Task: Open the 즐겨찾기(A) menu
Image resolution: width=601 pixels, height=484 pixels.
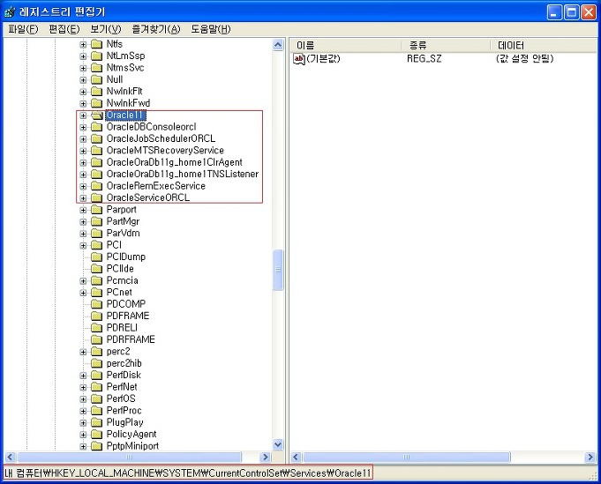Action: click(155, 29)
